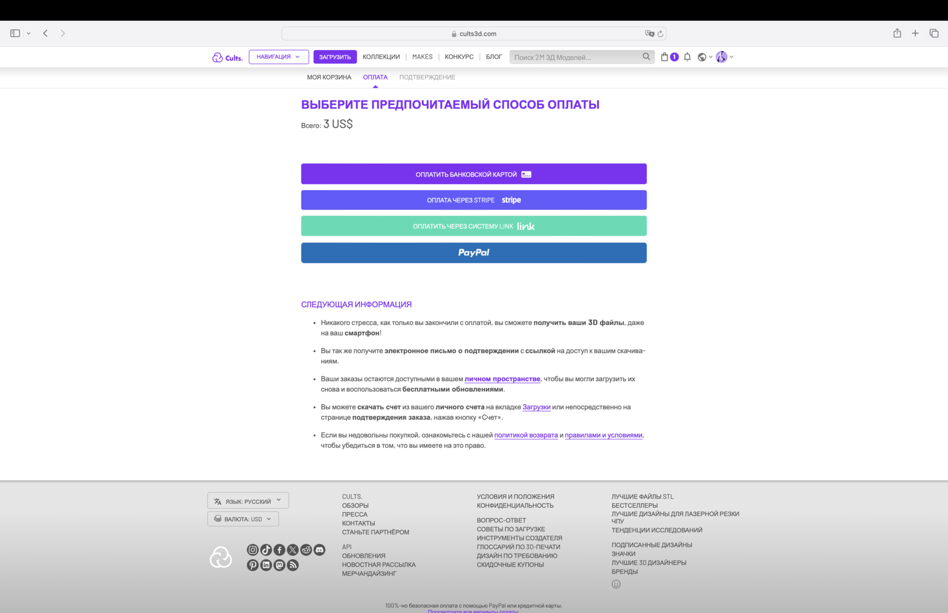Viewport: 948px width, 613px height.
Task: Open БЛОГ menu item
Action: coord(494,57)
